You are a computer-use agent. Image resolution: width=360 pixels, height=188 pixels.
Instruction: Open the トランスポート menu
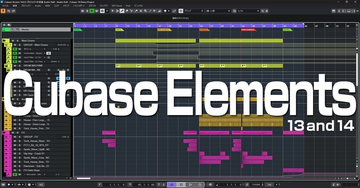pyautogui.click(x=79, y=6)
